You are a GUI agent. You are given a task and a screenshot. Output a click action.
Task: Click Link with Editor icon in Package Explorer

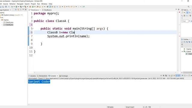tap(18, 10)
